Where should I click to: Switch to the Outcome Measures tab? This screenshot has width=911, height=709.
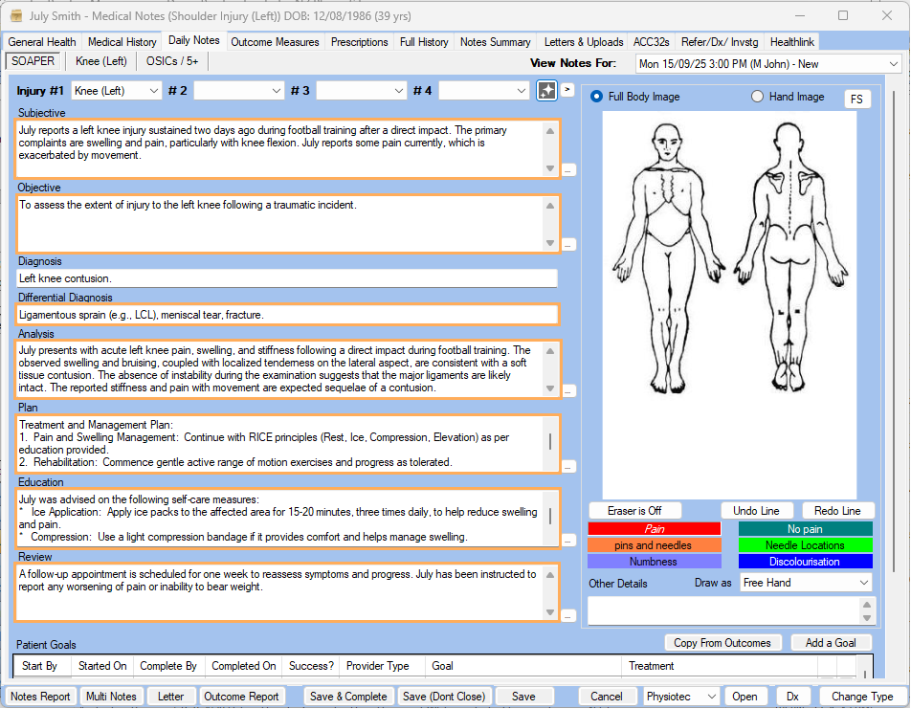[276, 42]
